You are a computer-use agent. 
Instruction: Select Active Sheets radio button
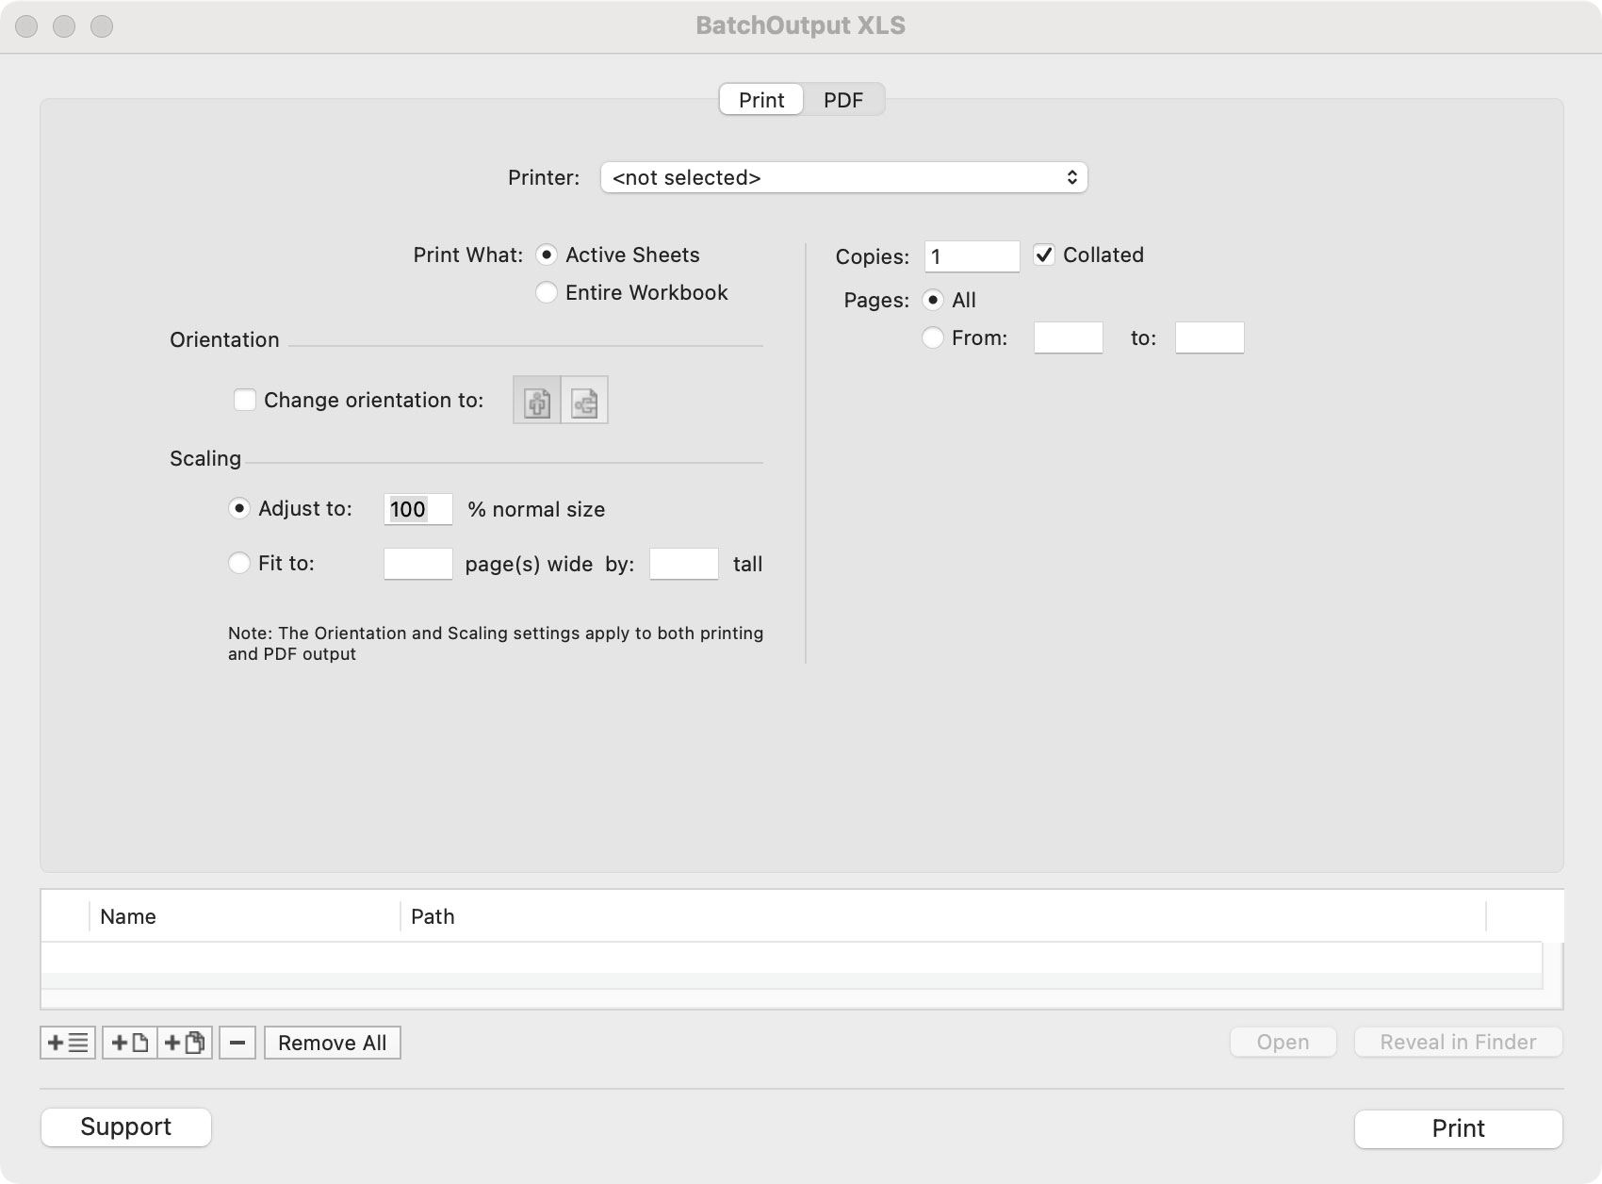click(x=547, y=255)
